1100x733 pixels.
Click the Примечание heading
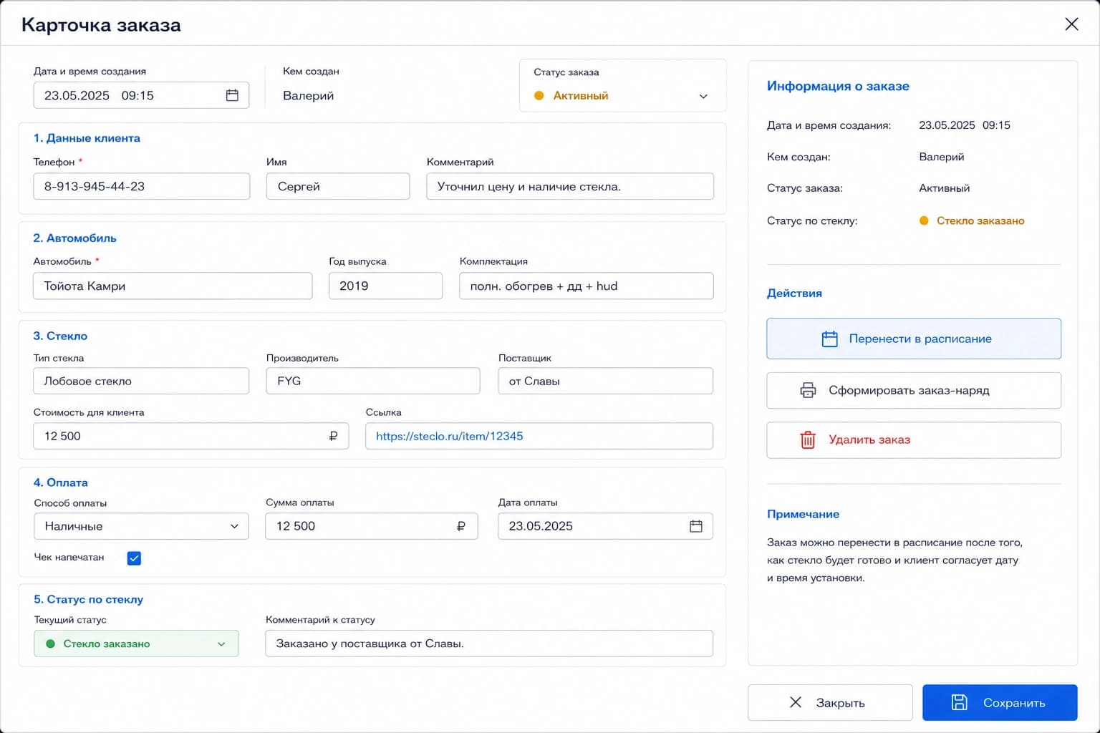point(803,514)
